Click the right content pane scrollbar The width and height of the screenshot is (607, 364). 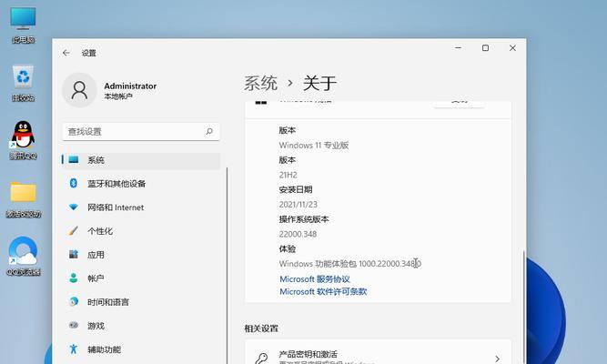click(x=524, y=306)
